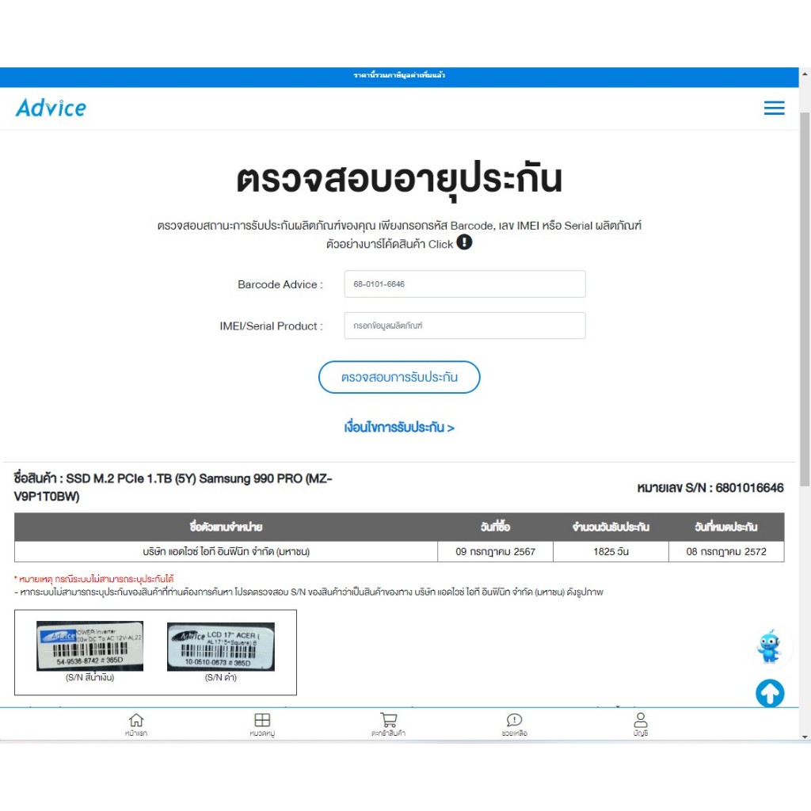The image size is (811, 811).
Task: Select the warranty expiry date cell
Action: (725, 551)
